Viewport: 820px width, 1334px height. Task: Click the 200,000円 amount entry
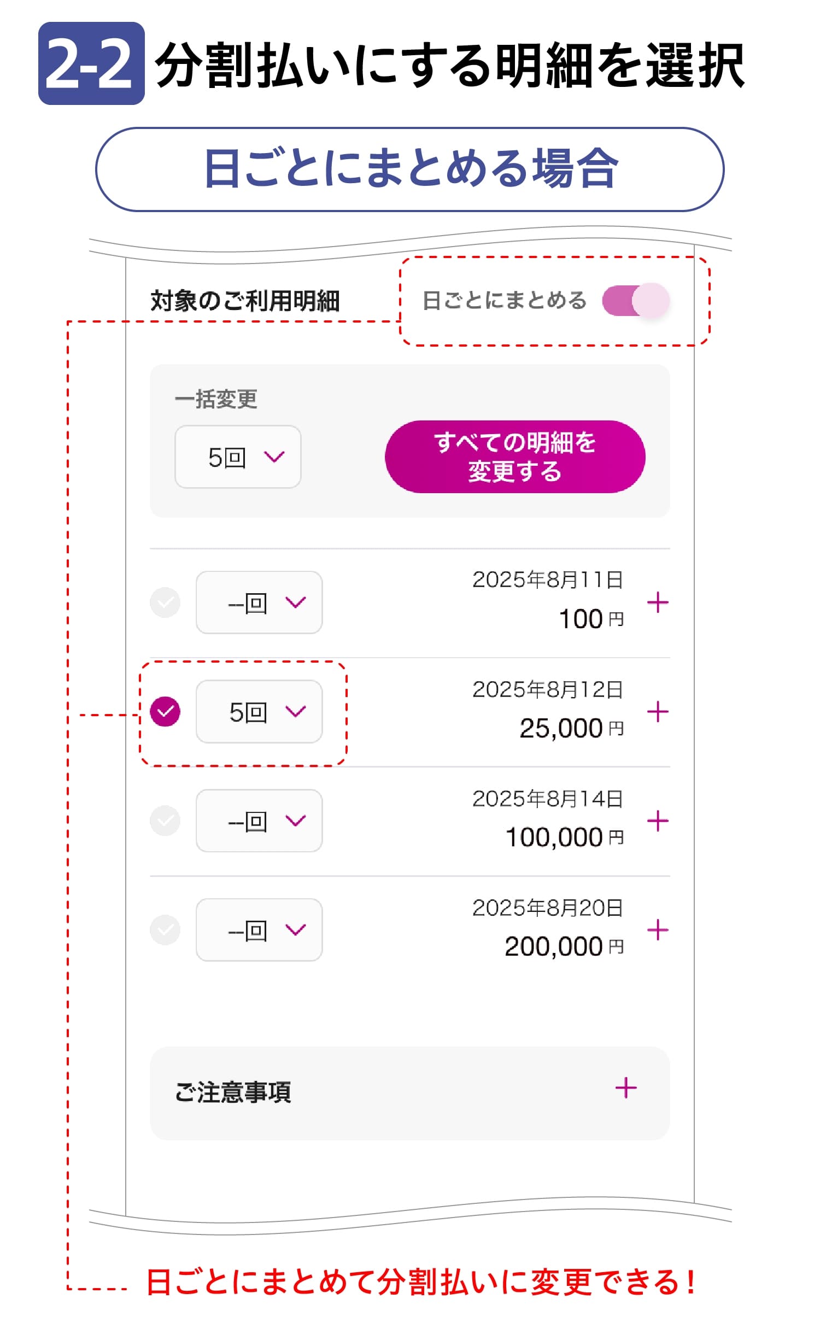(564, 946)
